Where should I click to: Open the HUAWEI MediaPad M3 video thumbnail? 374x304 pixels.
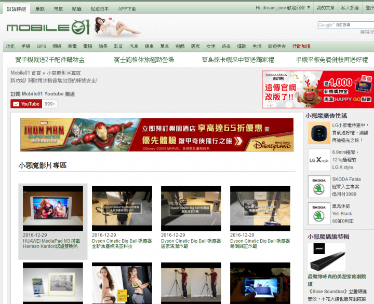pyautogui.click(x=53, y=209)
